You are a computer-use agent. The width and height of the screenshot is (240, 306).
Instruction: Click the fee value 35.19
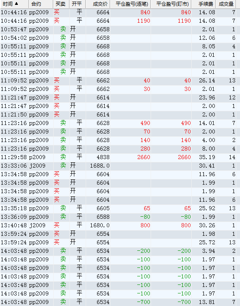(x=207, y=157)
